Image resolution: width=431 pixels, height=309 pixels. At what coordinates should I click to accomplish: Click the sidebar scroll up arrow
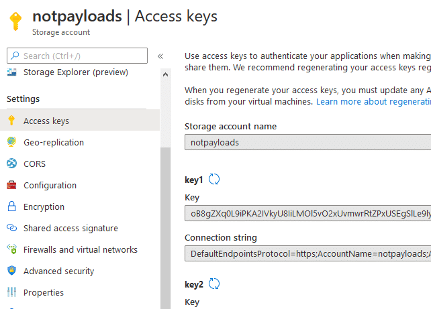[x=165, y=74]
